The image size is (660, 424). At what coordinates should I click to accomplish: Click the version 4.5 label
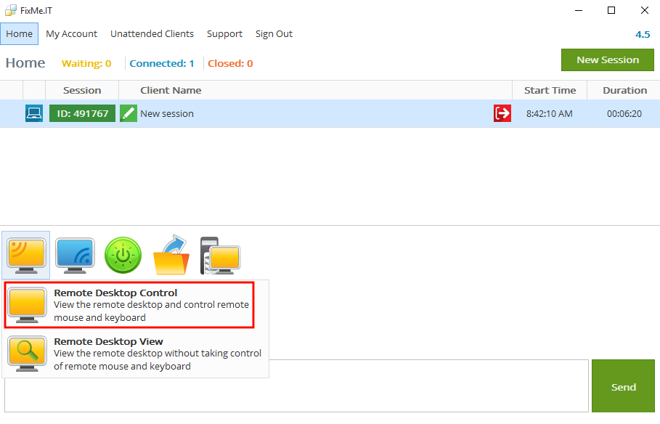tap(643, 35)
